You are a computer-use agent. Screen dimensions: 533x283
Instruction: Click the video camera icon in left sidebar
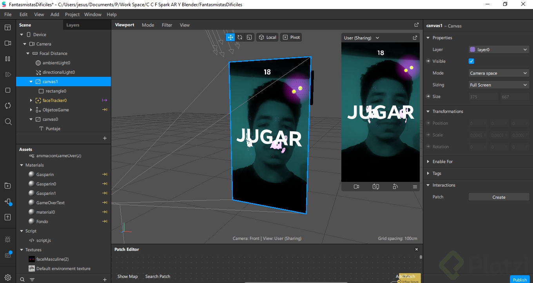coord(7,43)
